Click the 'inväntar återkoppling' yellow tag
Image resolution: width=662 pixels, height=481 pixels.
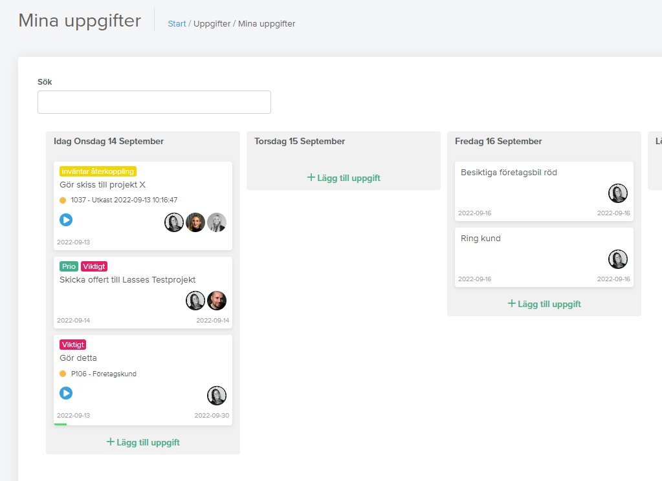point(98,171)
